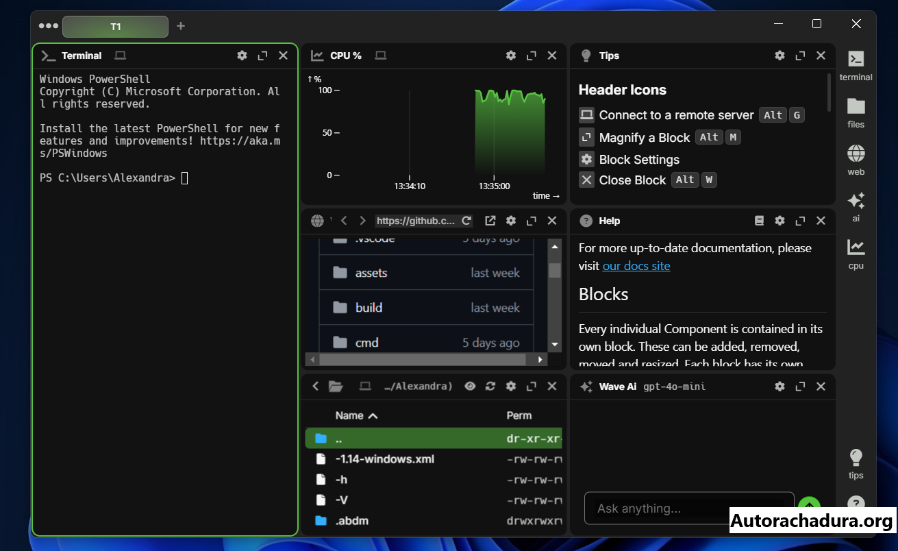Magnify the files block
898x551 pixels.
532,387
